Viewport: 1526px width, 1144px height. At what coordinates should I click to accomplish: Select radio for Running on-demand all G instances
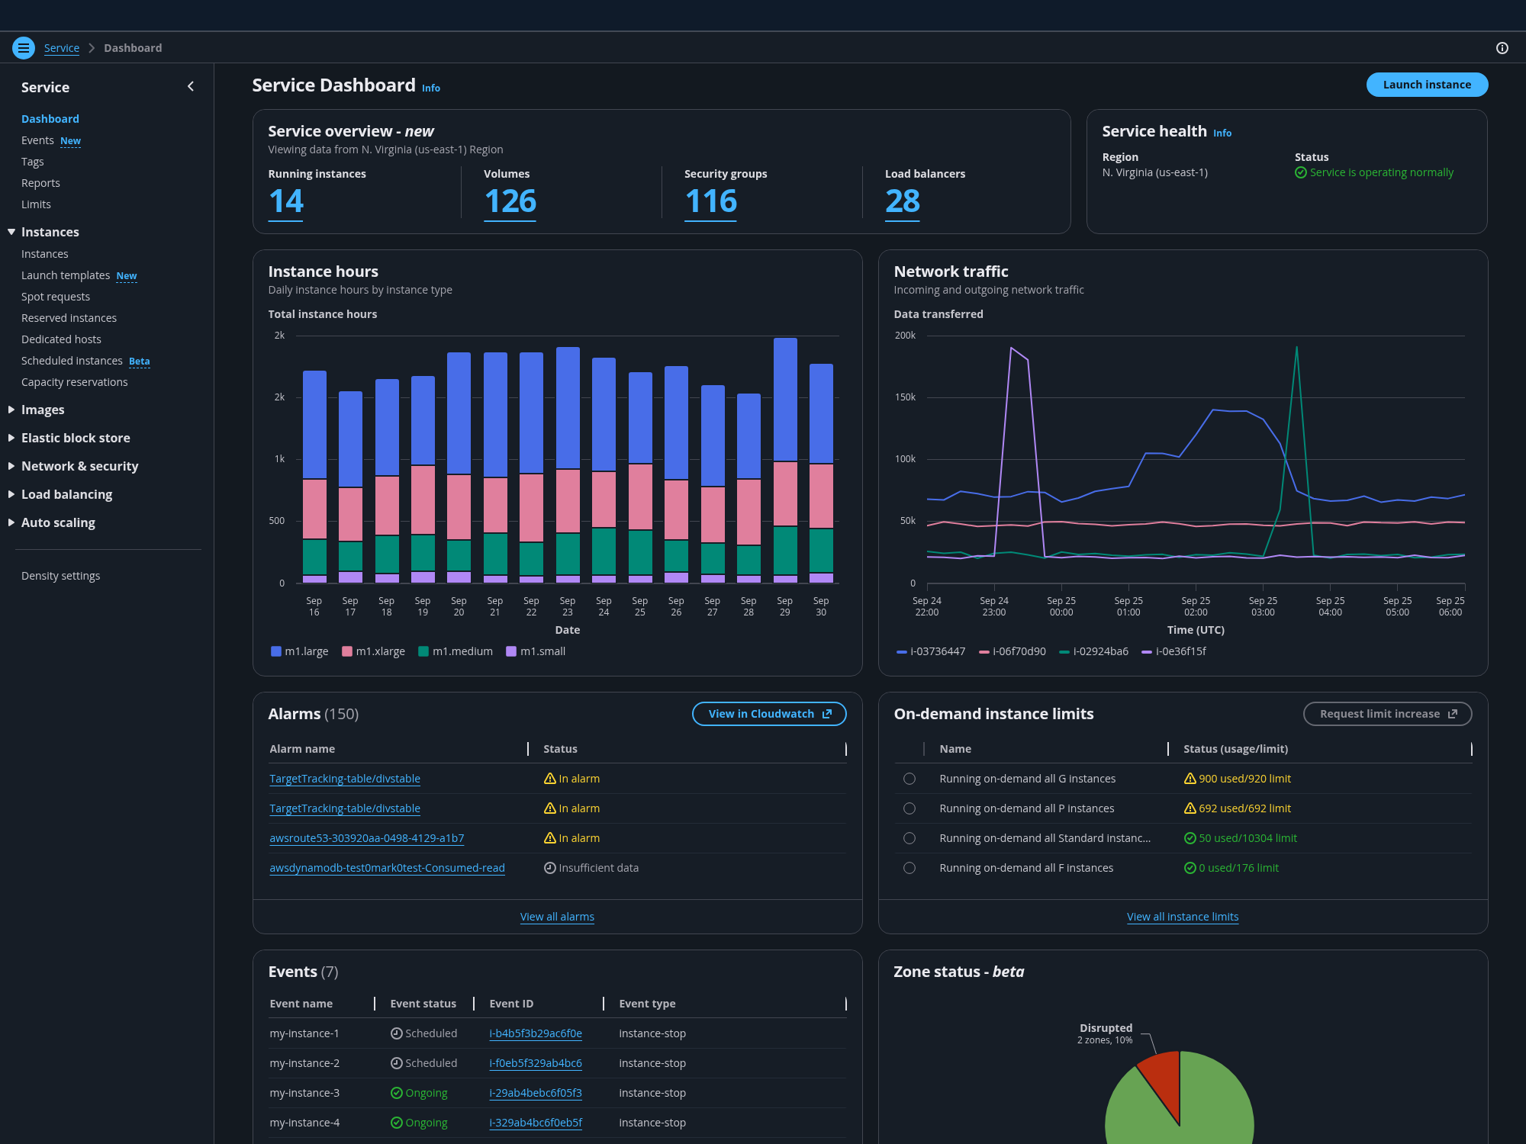point(909,779)
